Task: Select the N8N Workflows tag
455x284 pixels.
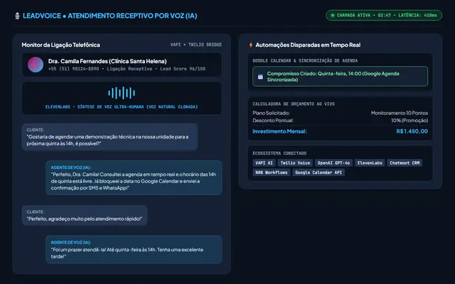Action: [272, 173]
